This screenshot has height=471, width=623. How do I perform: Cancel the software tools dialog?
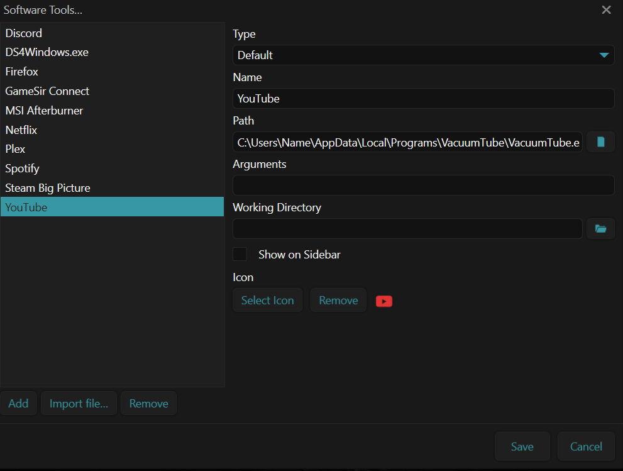586,446
